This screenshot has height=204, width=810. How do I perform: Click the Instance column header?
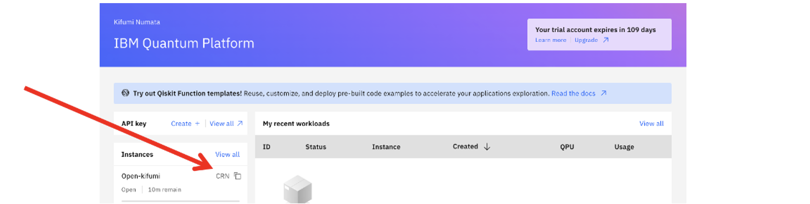pyautogui.click(x=386, y=147)
